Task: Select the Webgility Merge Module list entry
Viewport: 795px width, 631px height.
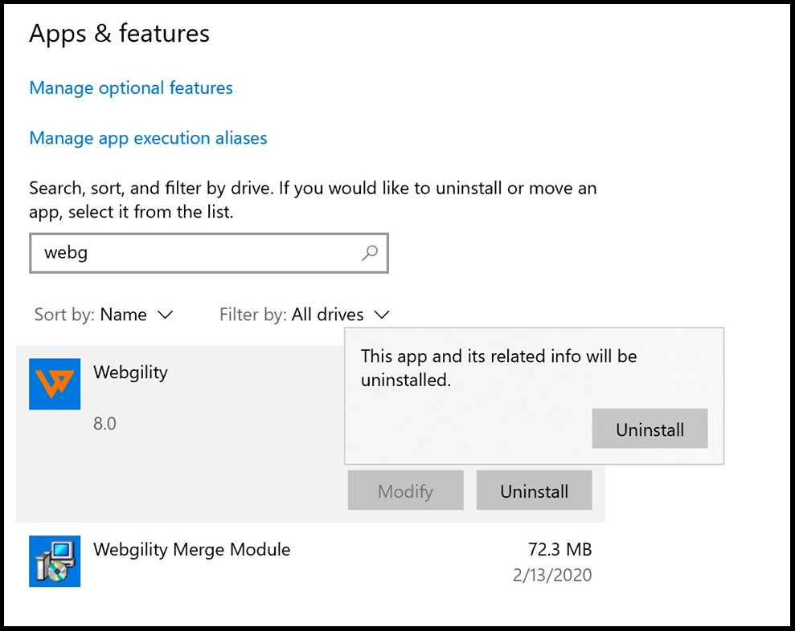Action: point(191,550)
